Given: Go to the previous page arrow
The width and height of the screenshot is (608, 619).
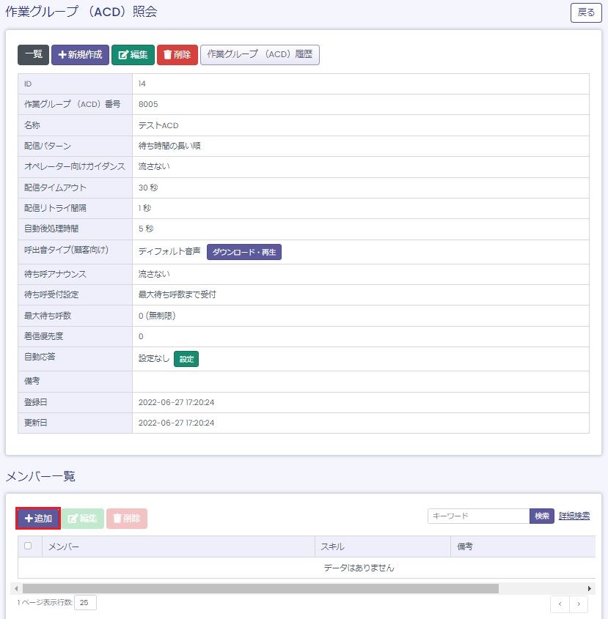Looking at the screenshot, I should tap(560, 604).
